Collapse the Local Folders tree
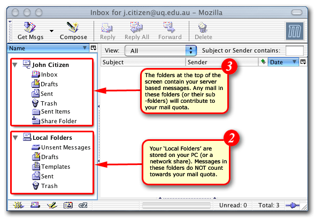 point(16,138)
